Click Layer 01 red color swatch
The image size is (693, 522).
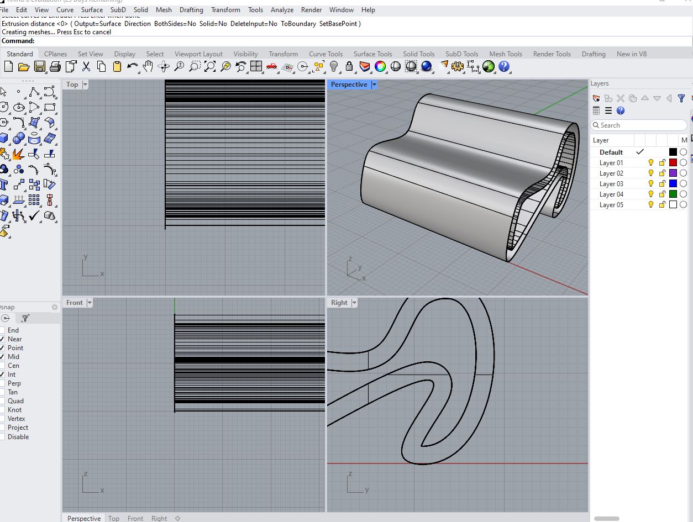(673, 163)
